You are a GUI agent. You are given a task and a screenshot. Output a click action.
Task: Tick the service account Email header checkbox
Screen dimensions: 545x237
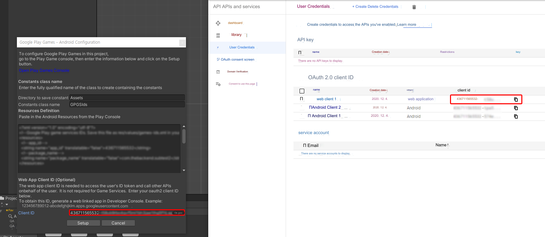305,146
